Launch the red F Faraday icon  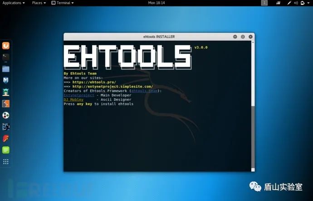[6, 138]
